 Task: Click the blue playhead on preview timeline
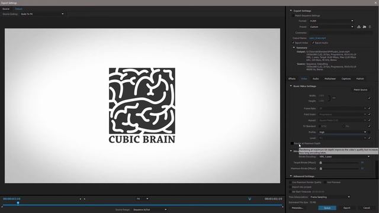pos(18,203)
